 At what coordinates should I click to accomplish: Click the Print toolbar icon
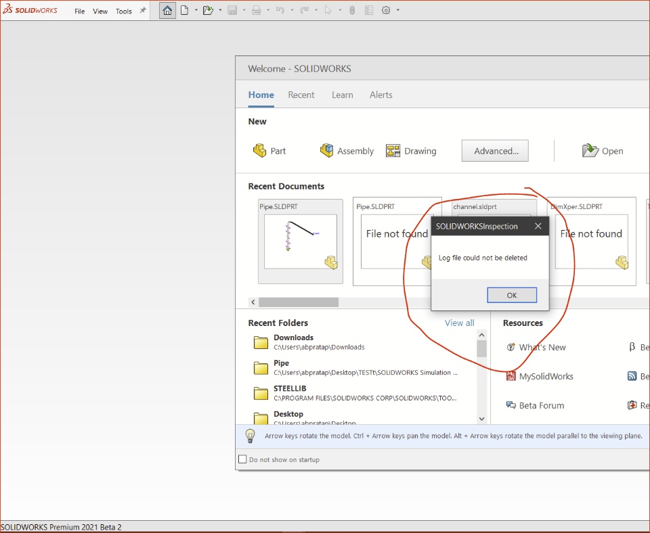point(256,10)
